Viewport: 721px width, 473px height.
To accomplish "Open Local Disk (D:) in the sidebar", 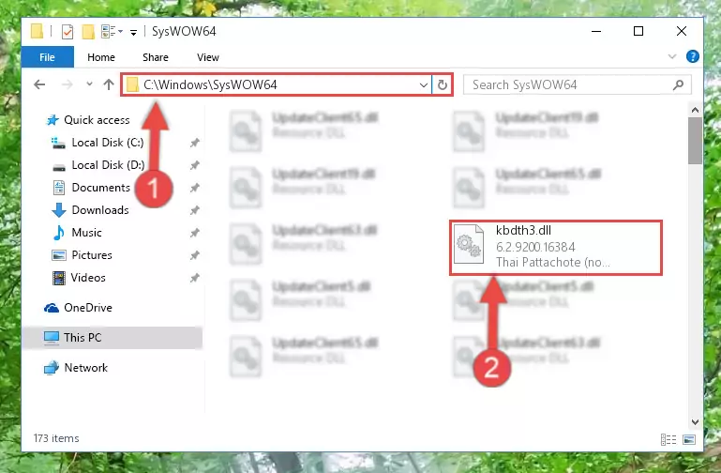I will pyautogui.click(x=108, y=165).
